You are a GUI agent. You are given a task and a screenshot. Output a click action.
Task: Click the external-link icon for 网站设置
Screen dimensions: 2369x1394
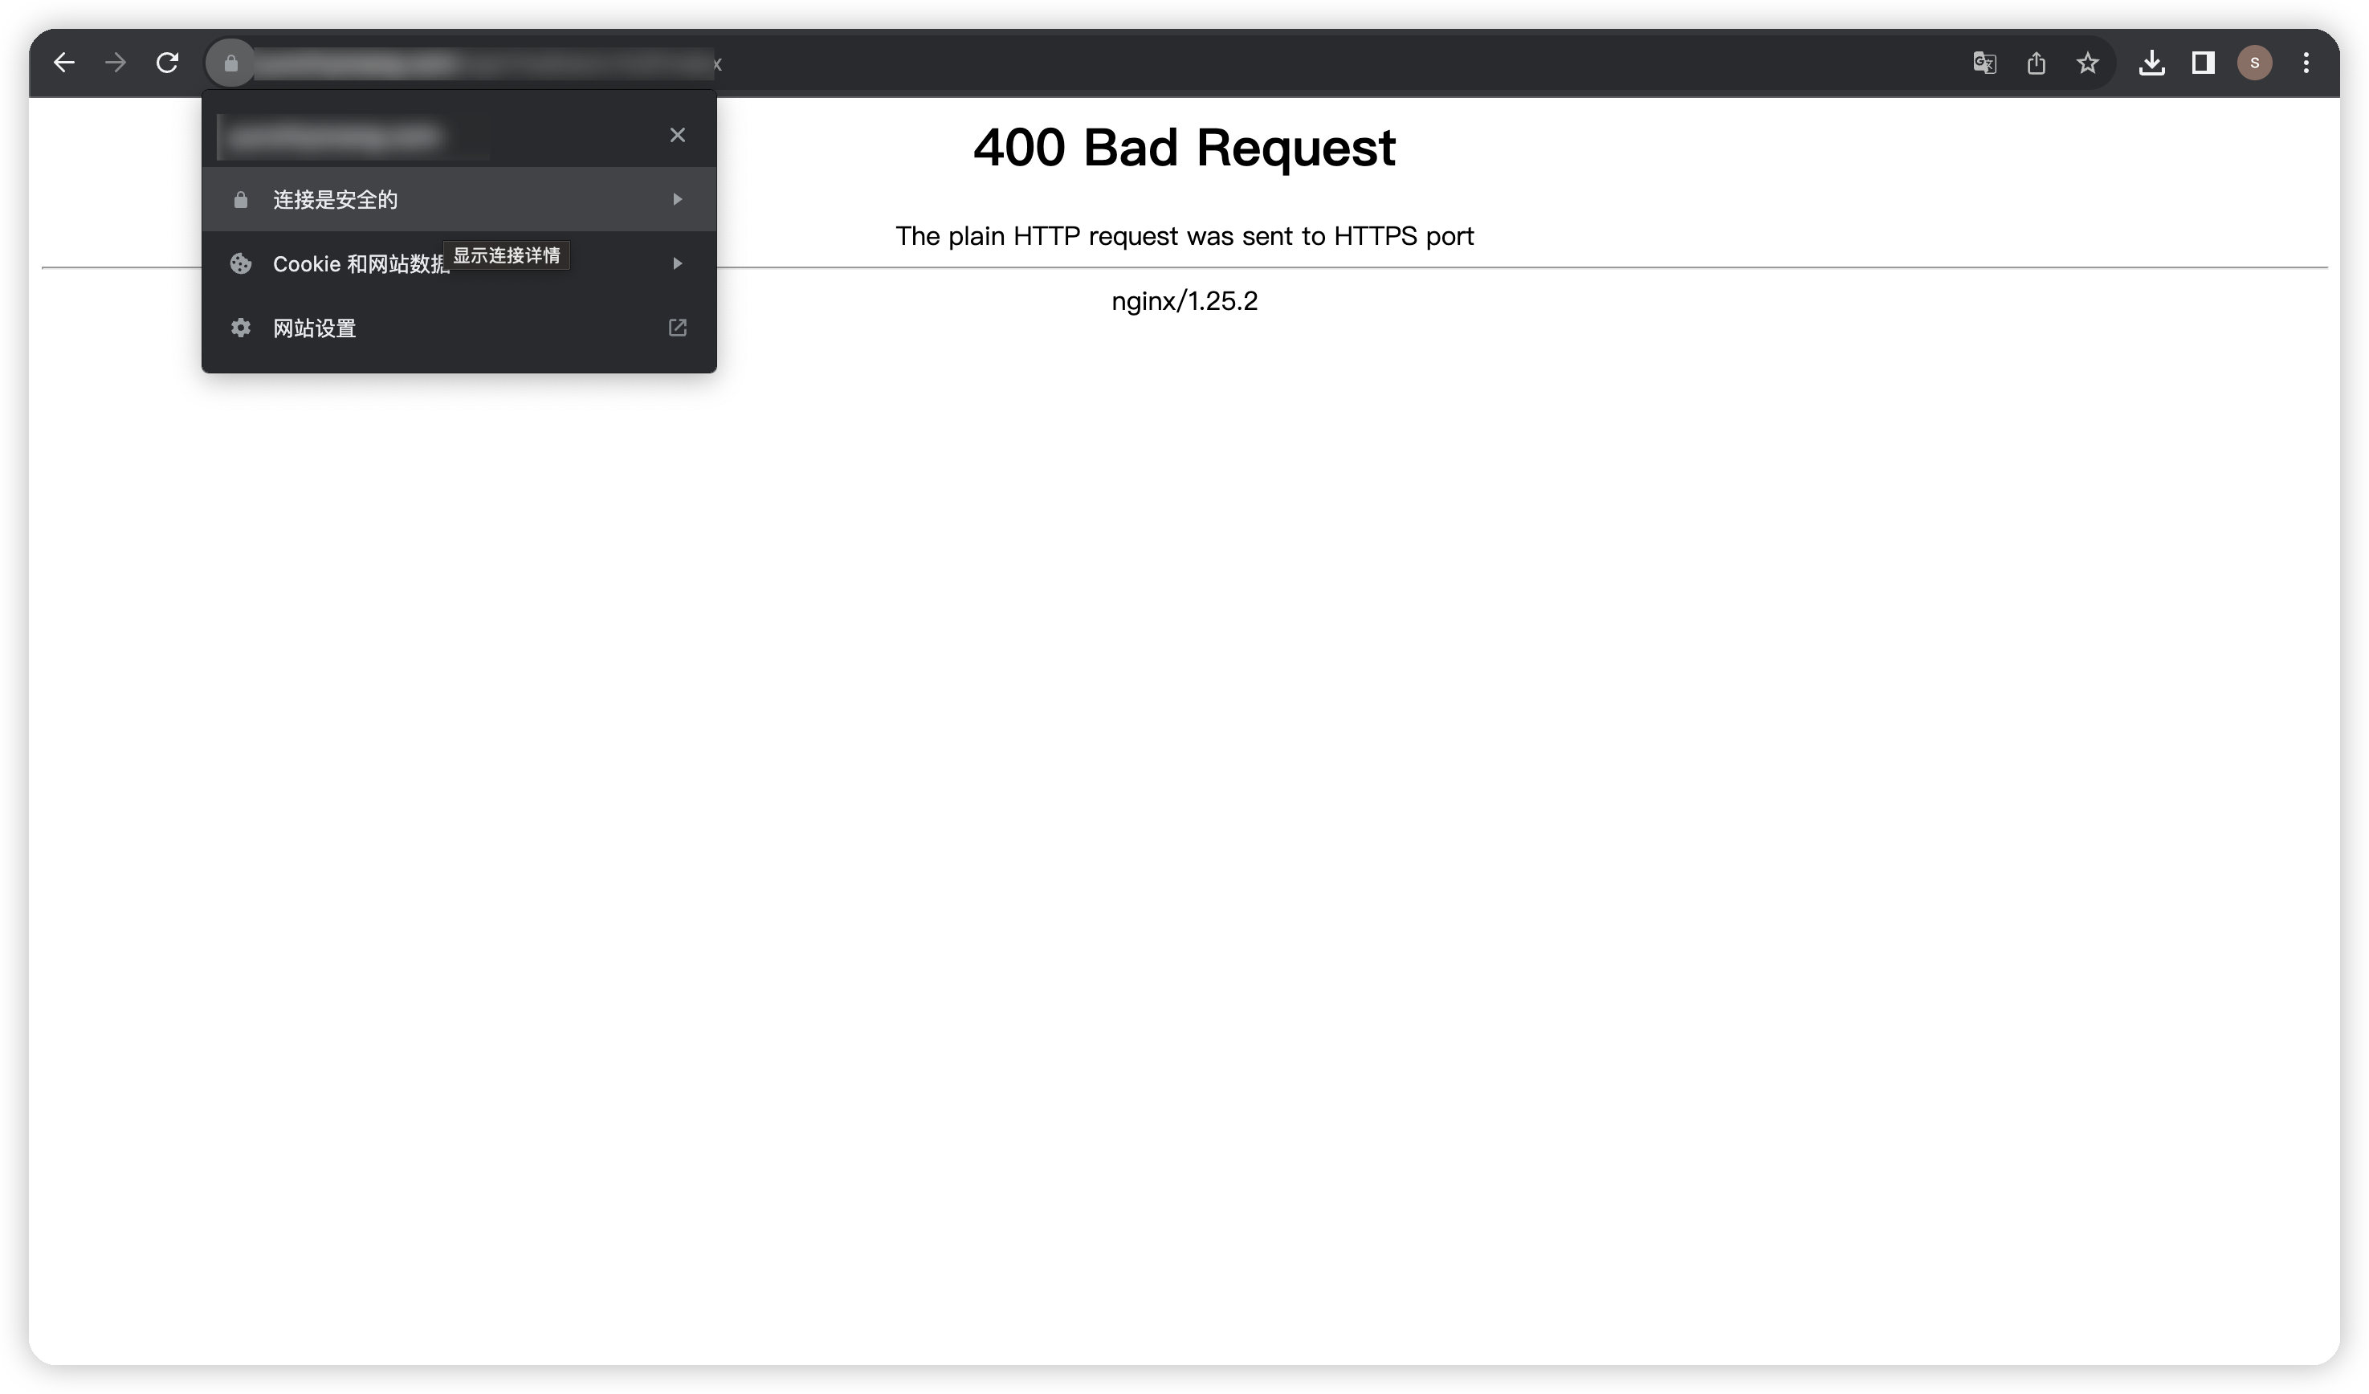tap(677, 328)
